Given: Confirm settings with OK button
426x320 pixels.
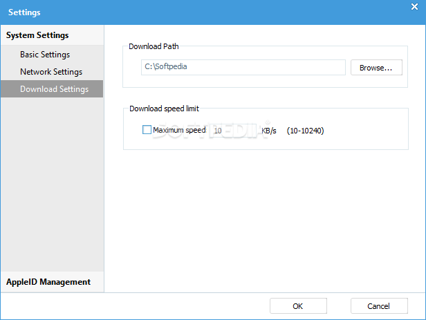Looking at the screenshot, I should pyautogui.click(x=298, y=306).
